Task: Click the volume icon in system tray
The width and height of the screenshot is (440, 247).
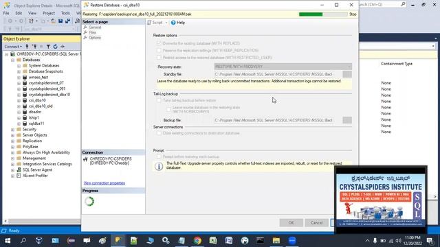Action: [x=398, y=241]
